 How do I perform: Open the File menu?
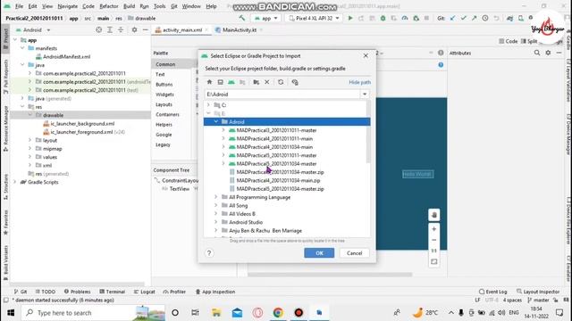[x=19, y=6]
